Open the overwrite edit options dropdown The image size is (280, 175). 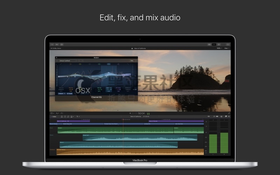72,117
